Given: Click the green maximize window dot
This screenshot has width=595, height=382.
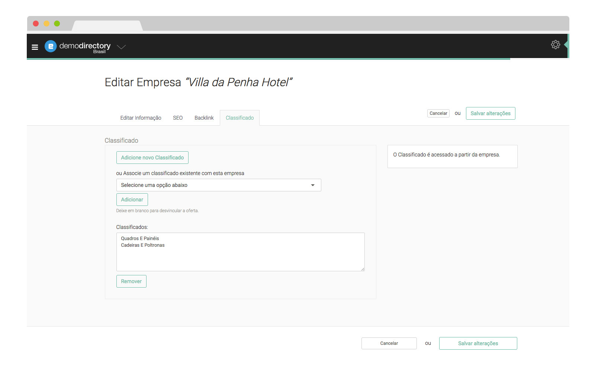Looking at the screenshot, I should coord(57,23).
